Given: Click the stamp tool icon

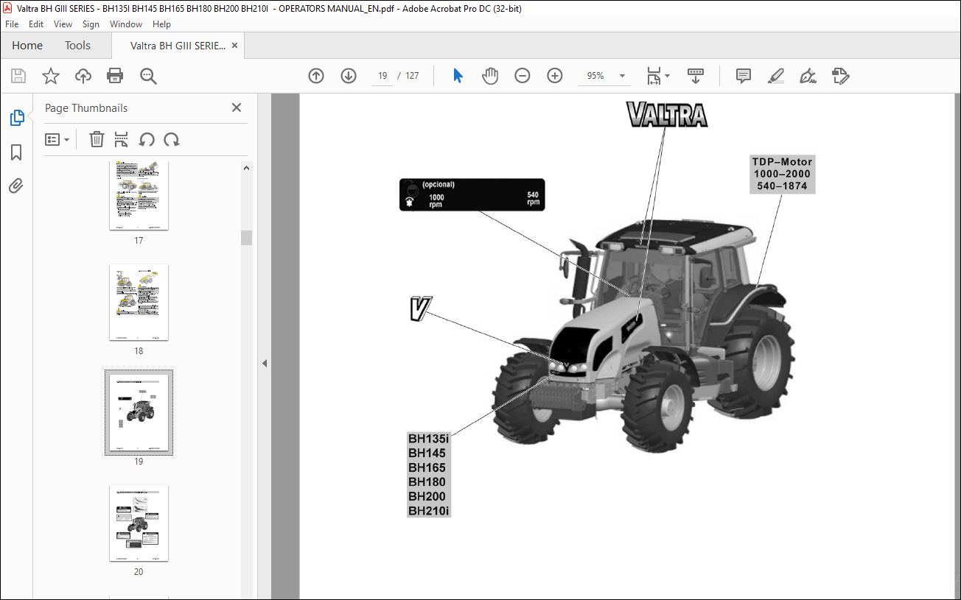Looking at the screenshot, I should (841, 76).
